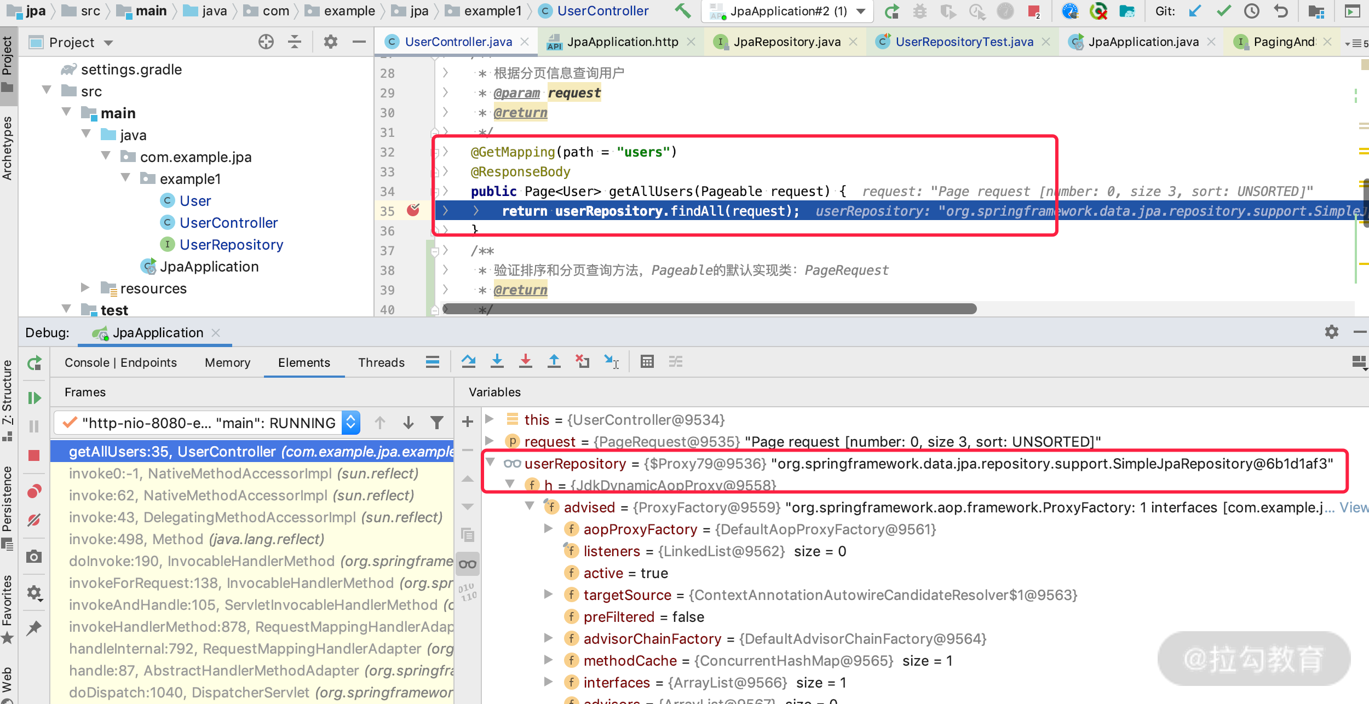Viewport: 1369px width, 704px height.
Task: Toggle Mute Breakpoints icon
Action: (x=34, y=520)
